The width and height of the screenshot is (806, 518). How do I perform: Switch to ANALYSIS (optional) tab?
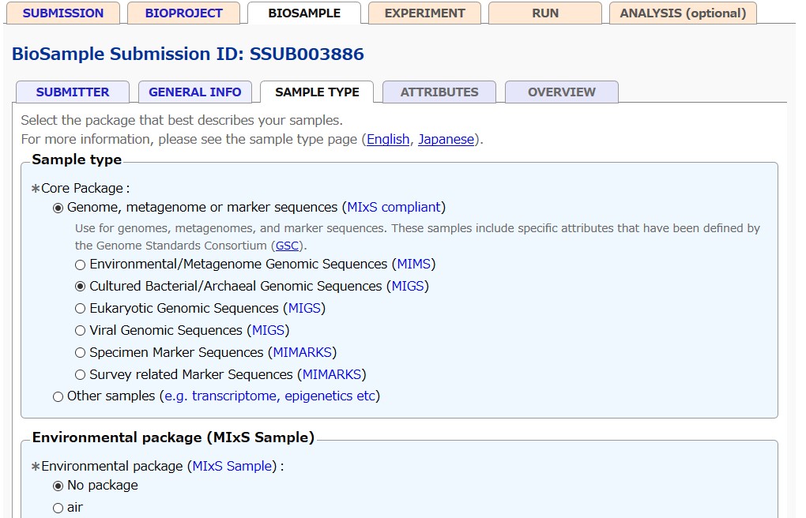683,13
